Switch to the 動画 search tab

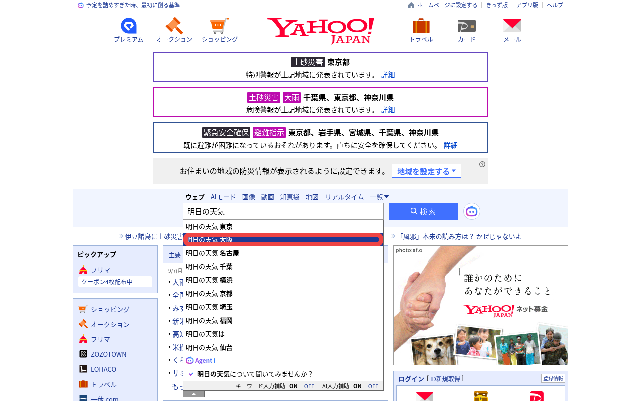[x=268, y=197]
